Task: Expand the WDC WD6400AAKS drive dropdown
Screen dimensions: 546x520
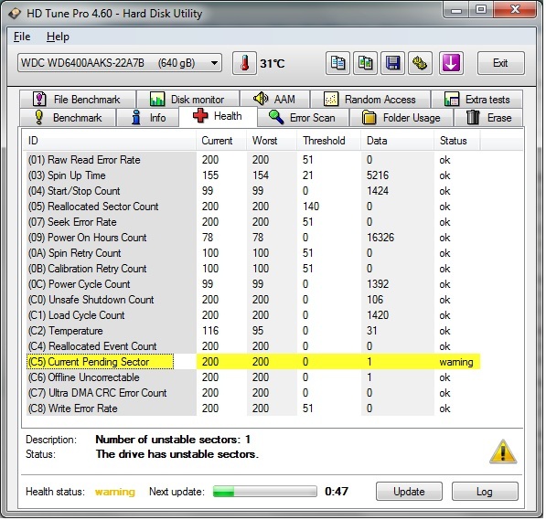Action: coord(120,63)
